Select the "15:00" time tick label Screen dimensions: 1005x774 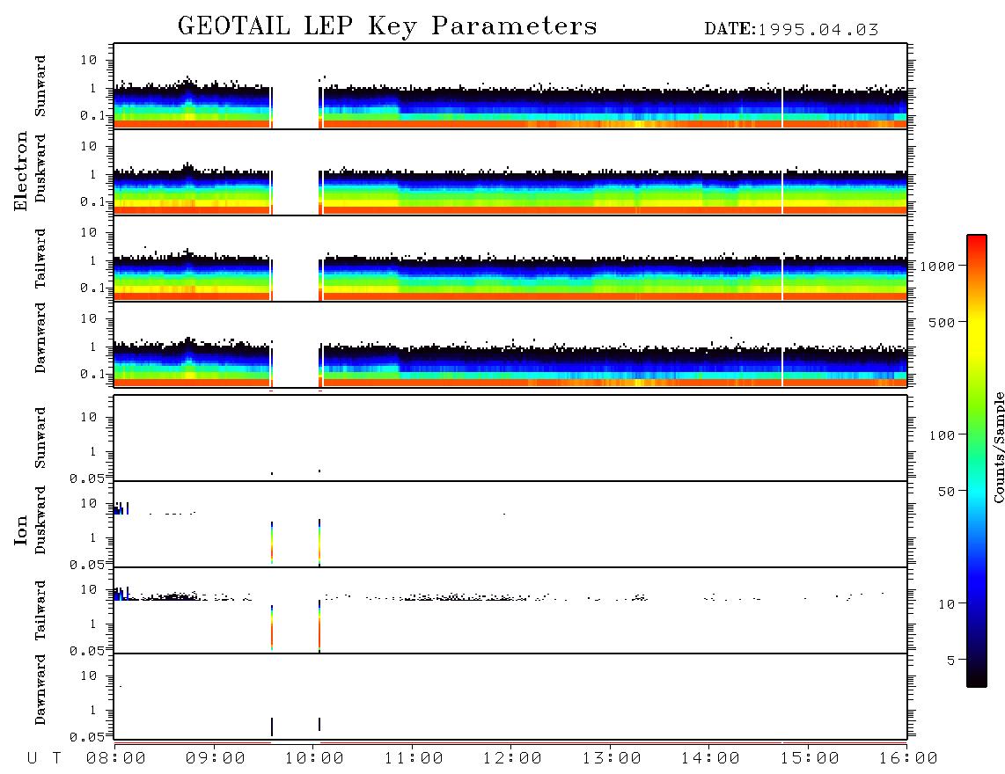pyautogui.click(x=810, y=759)
